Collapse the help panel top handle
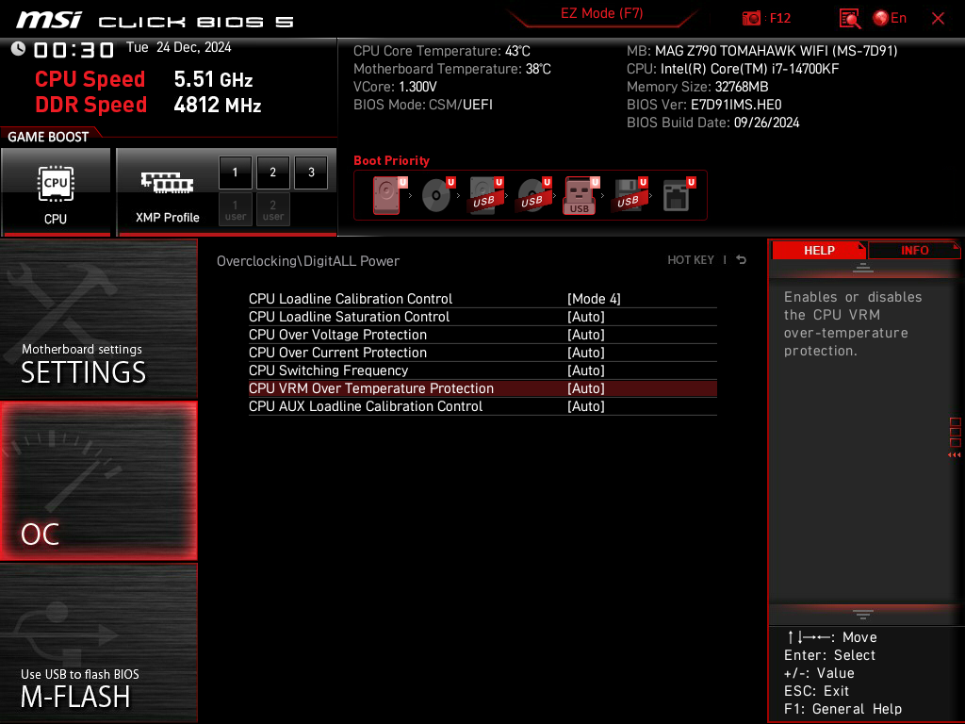Screen dimensions: 965x724 pyautogui.click(x=863, y=267)
